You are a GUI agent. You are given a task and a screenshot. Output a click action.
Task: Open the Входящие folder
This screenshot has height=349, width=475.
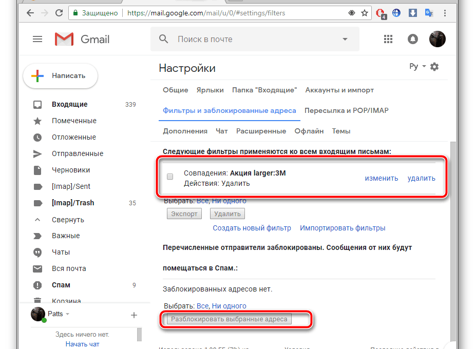tap(69, 104)
